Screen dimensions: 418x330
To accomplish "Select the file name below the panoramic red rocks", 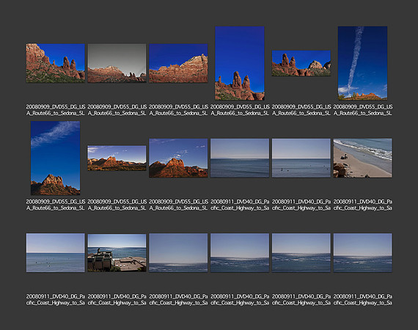I will tap(117, 205).
